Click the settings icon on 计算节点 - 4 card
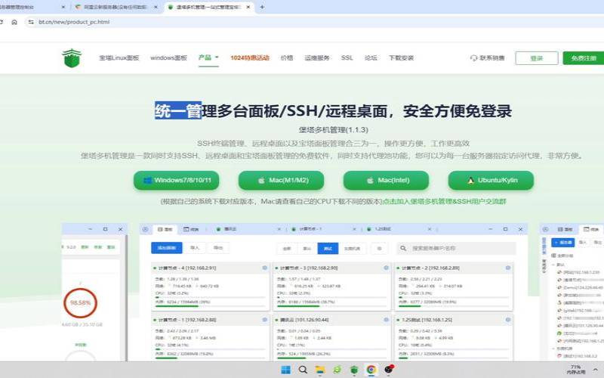This screenshot has width=604, height=378. pos(265,268)
